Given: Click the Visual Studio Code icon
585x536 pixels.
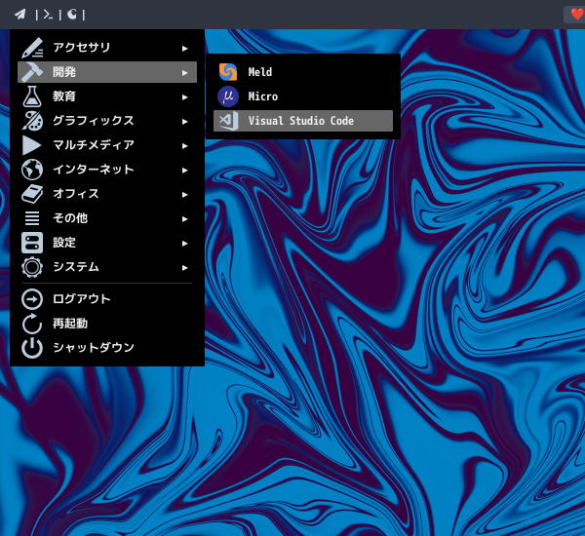Looking at the screenshot, I should click(228, 121).
